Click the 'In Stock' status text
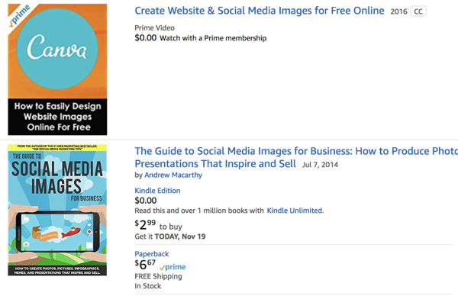The width and height of the screenshot is (458, 296). 148,286
